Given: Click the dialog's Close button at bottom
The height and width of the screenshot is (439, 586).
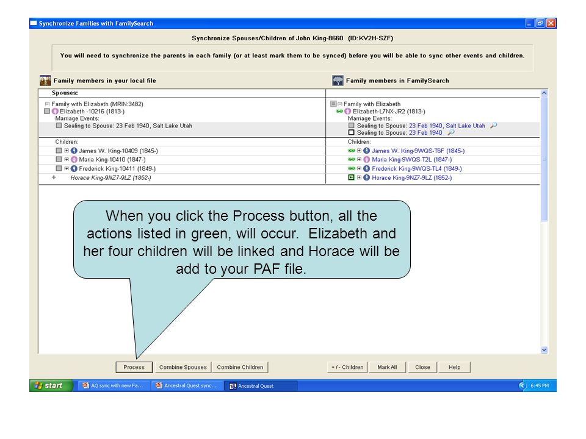Looking at the screenshot, I should 422,367.
